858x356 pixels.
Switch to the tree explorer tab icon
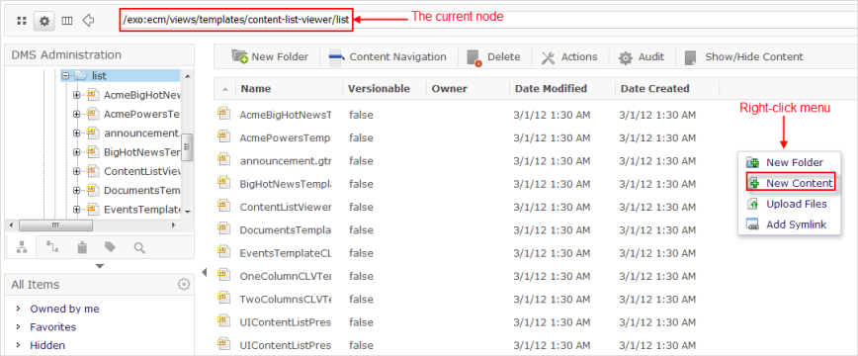[x=22, y=247]
